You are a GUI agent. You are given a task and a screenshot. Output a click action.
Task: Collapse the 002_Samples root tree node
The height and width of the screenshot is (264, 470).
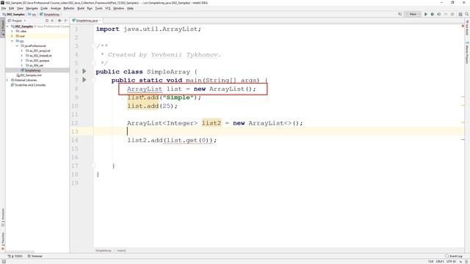8,26
